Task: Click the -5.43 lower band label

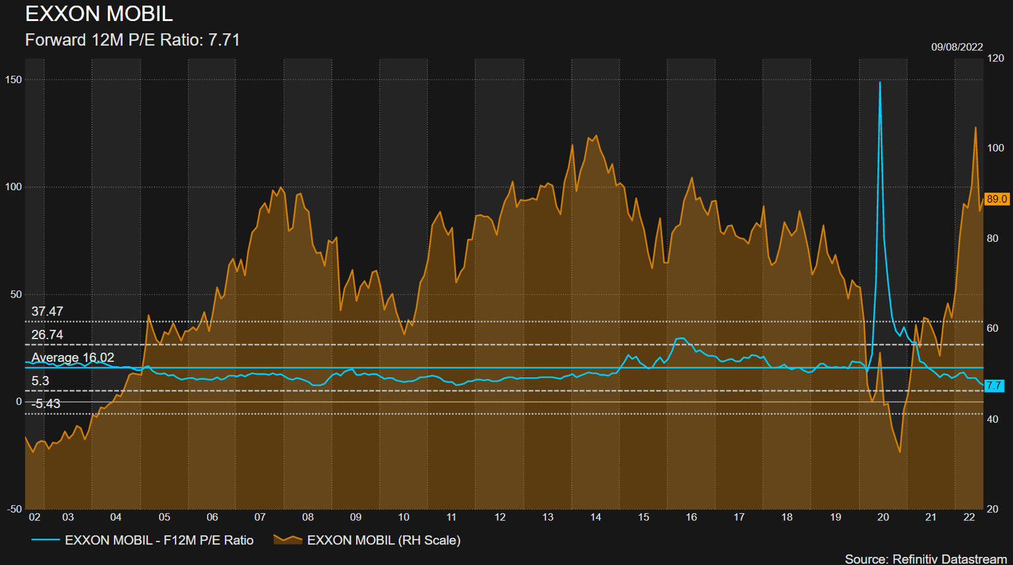Action: (x=46, y=404)
